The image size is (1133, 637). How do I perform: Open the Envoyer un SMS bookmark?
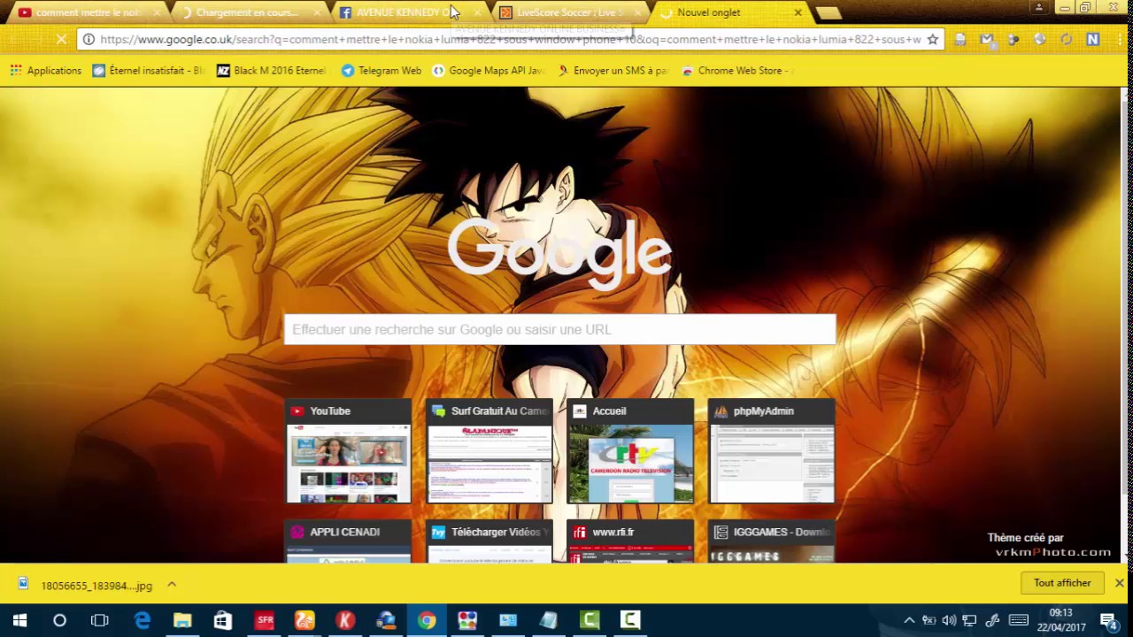(x=613, y=71)
